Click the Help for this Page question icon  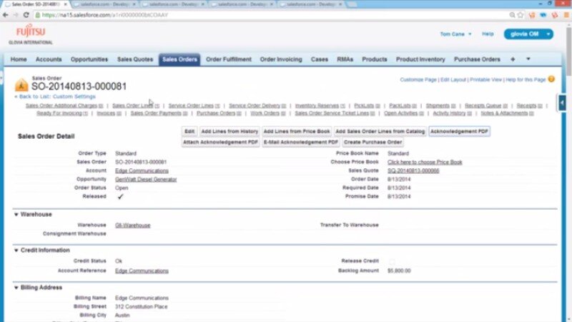point(551,79)
